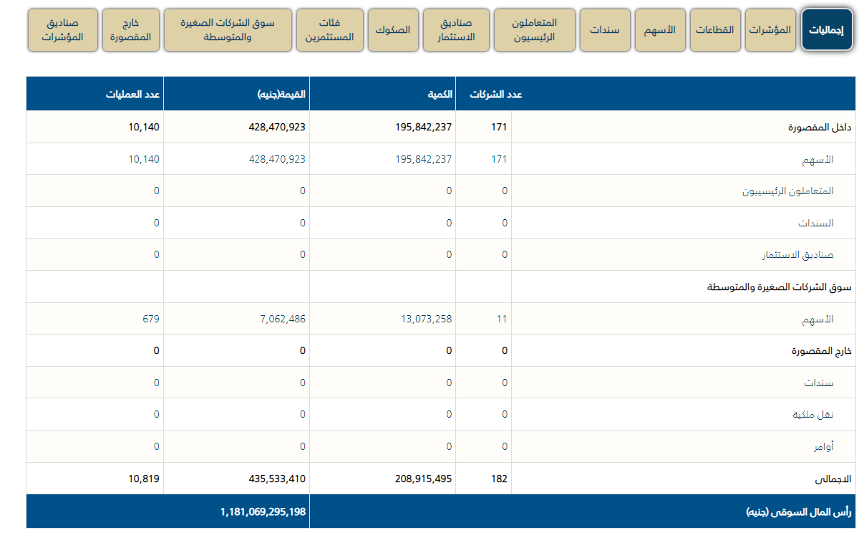
Task: Go to the سندات tab
Action: 605,30
